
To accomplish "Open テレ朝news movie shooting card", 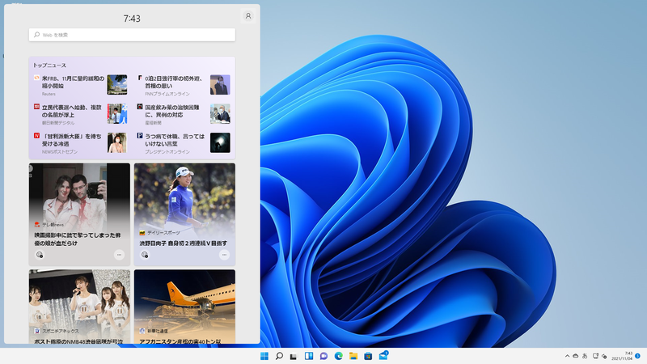I will (79, 214).
